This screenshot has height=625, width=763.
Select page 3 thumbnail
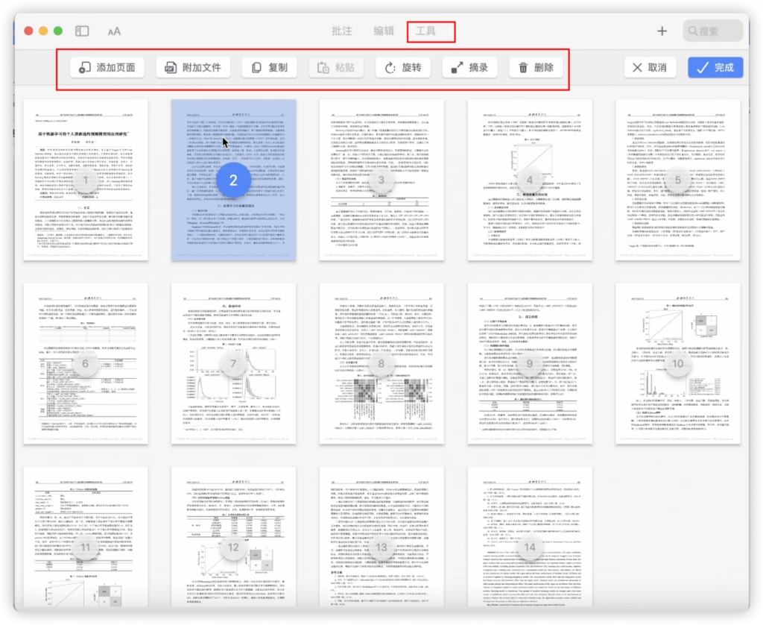pyautogui.click(x=381, y=180)
